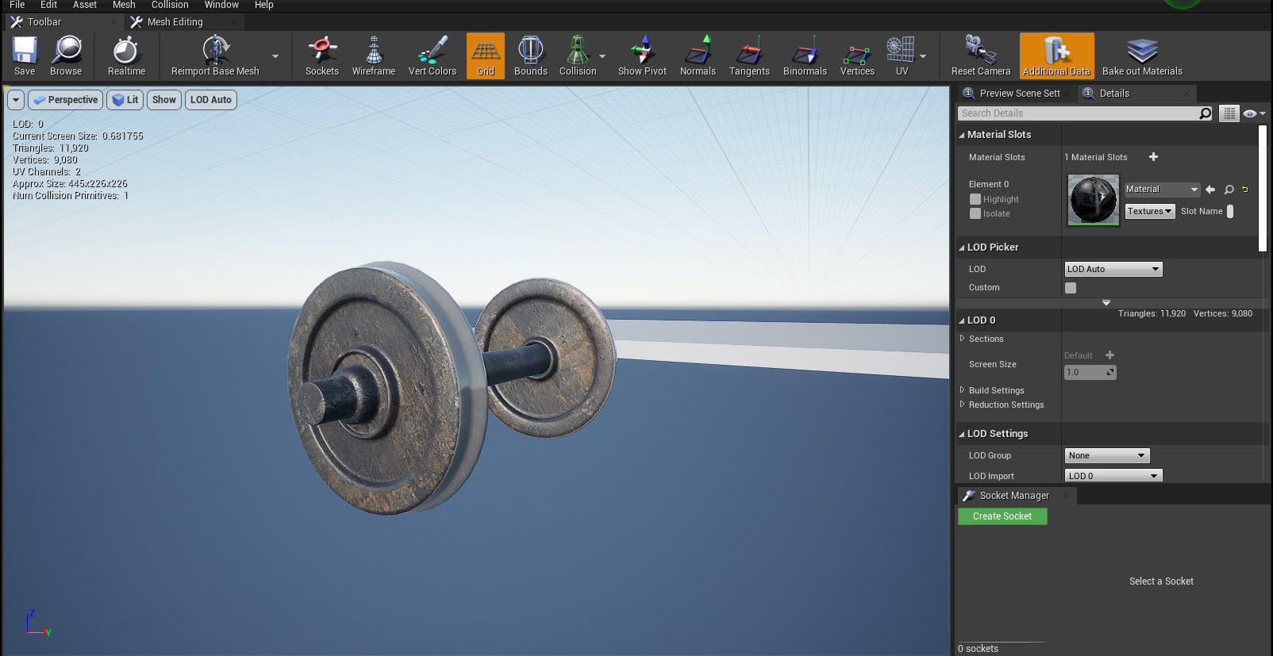The width and height of the screenshot is (1273, 656).
Task: Toggle Additional Data display
Action: pos(1056,56)
